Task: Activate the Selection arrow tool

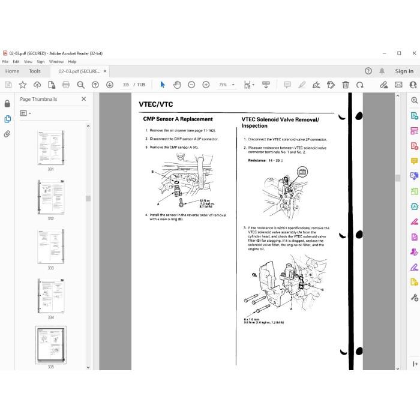Action: point(163,85)
